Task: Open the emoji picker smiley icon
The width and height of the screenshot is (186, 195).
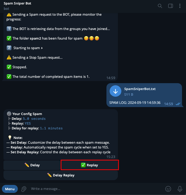Action: (168, 189)
